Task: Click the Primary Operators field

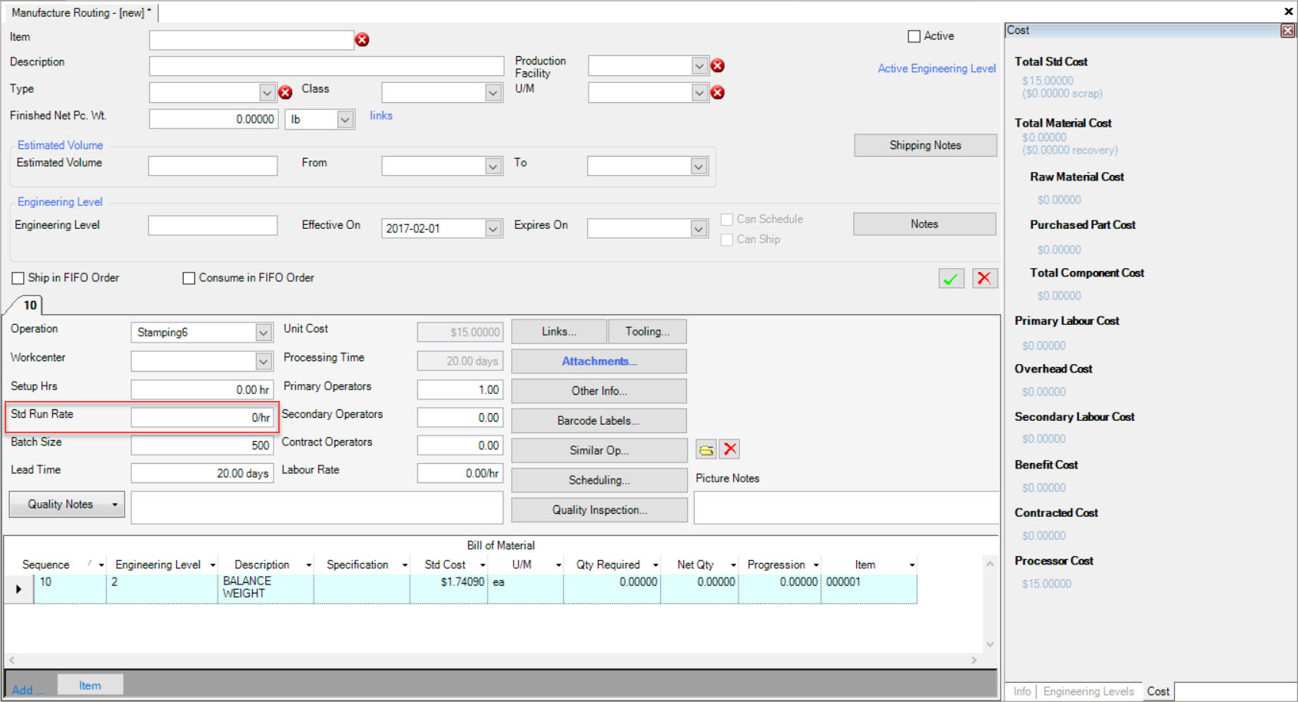Action: tap(460, 389)
